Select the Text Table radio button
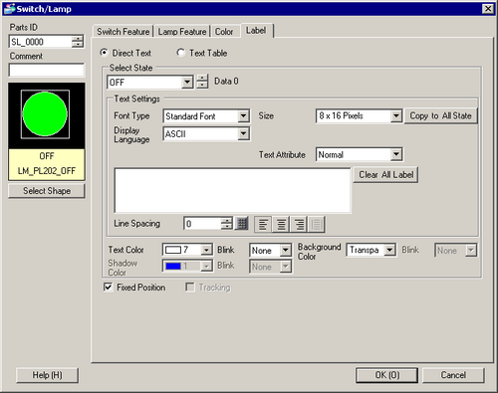This screenshot has width=498, height=393. pyautogui.click(x=180, y=53)
